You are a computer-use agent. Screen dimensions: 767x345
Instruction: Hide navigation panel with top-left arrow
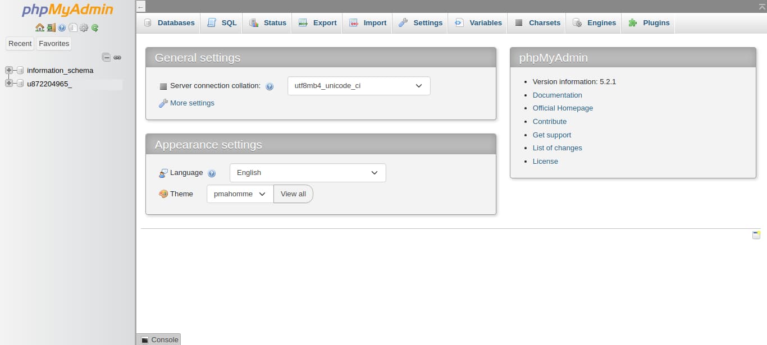pyautogui.click(x=141, y=7)
